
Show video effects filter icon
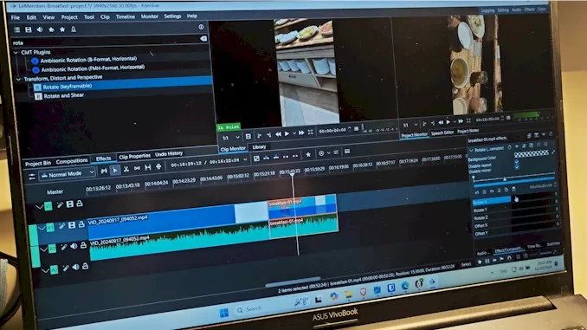(x=28, y=29)
